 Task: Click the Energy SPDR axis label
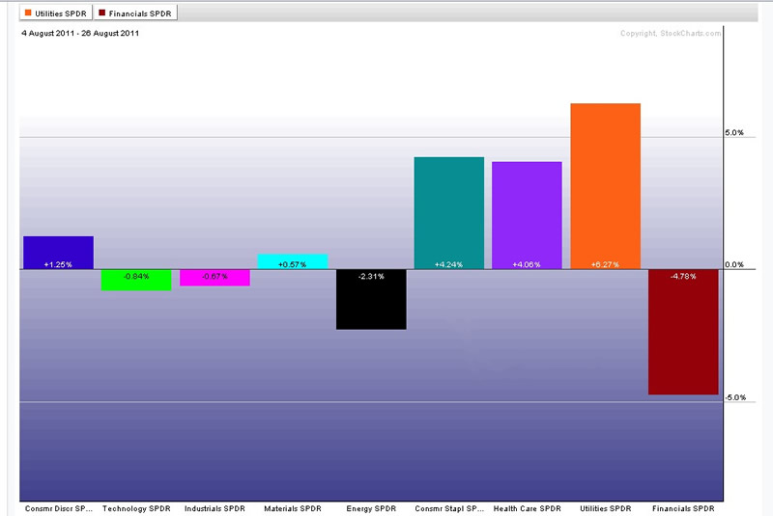(x=371, y=508)
